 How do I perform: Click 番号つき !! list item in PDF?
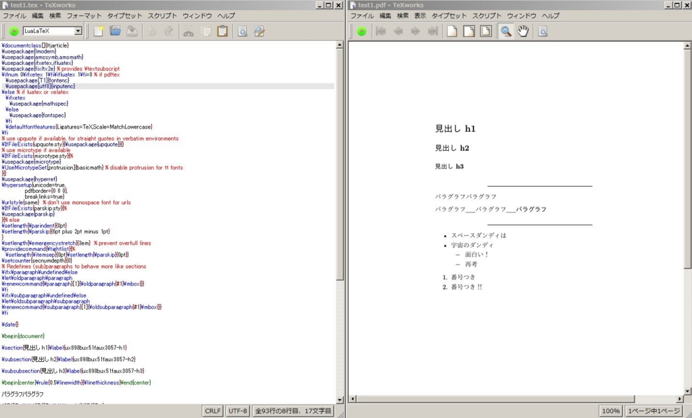(x=466, y=287)
